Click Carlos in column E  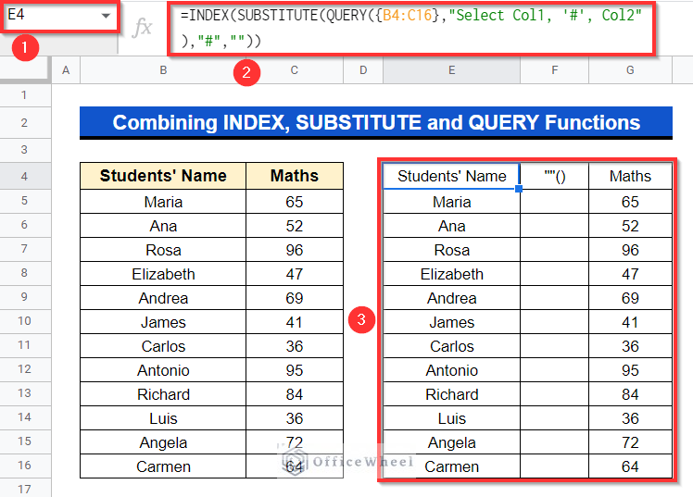(451, 346)
